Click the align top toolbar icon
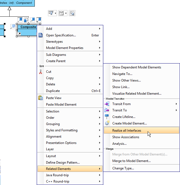180x185 pixels. [51, 13]
